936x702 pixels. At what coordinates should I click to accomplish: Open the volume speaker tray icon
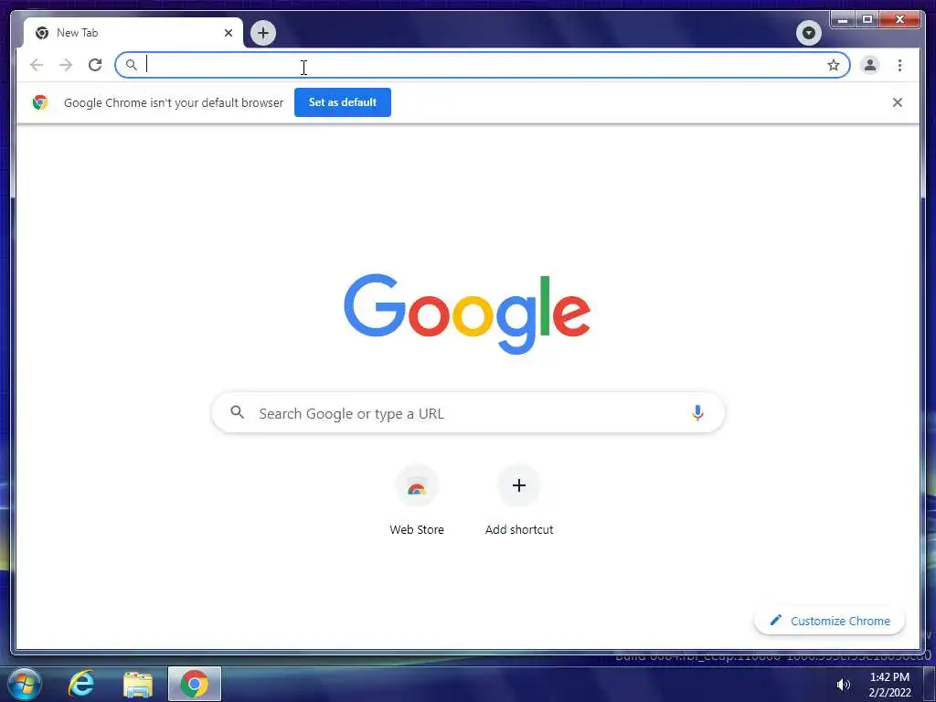coord(843,685)
